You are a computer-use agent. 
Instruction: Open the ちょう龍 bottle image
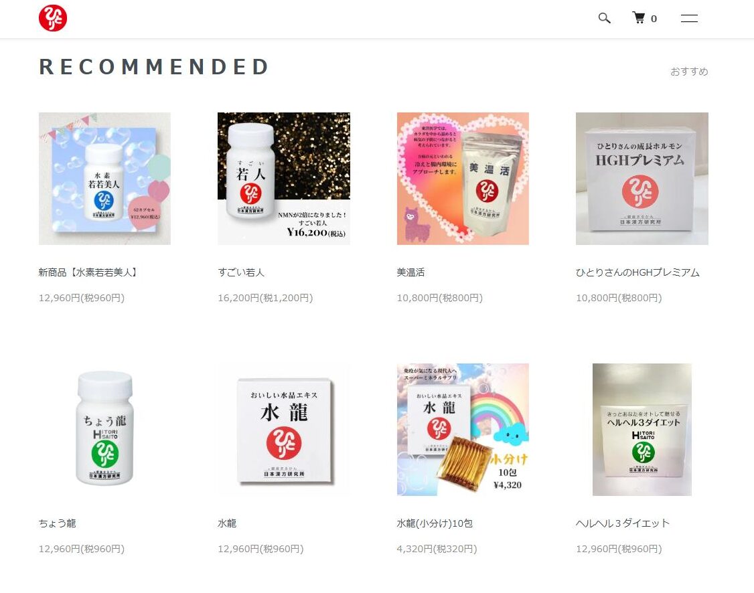tap(105, 430)
